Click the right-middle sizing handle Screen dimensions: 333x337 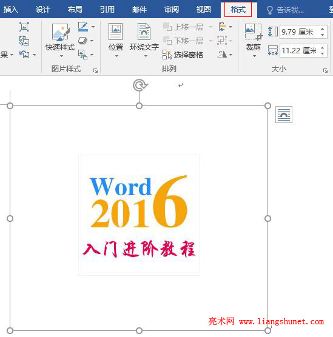[267, 219]
